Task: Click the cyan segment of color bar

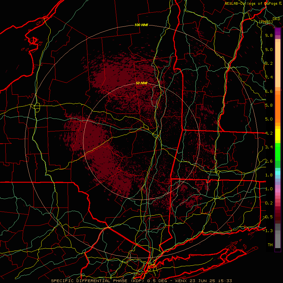Action: click(x=278, y=173)
